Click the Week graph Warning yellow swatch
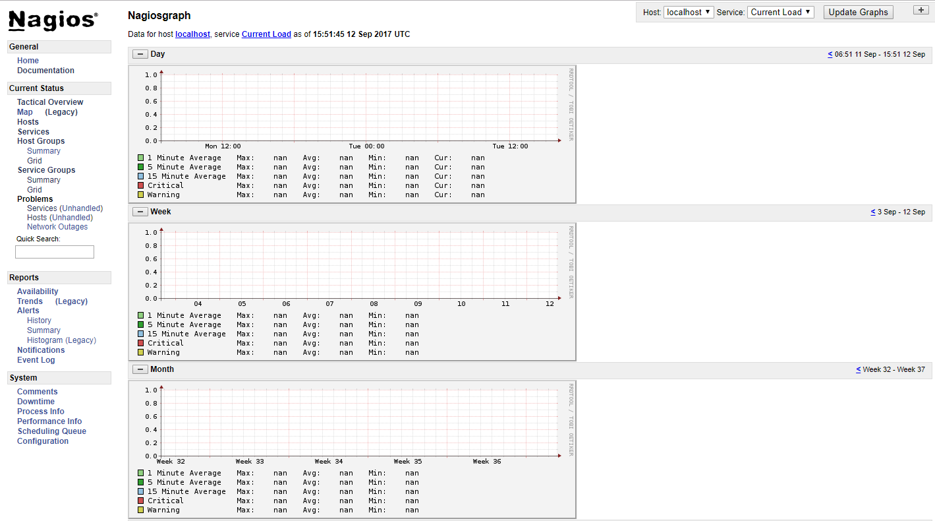 pos(140,352)
